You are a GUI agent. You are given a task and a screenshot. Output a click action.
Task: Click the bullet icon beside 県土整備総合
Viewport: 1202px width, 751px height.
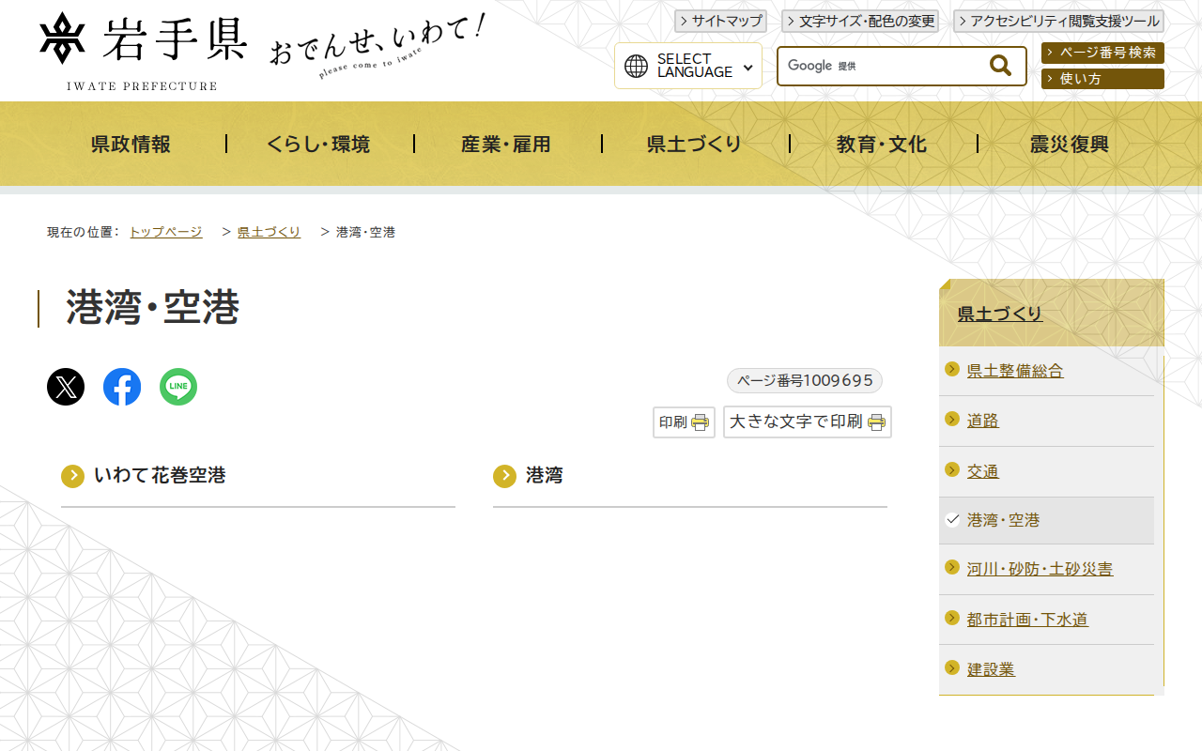[952, 369]
